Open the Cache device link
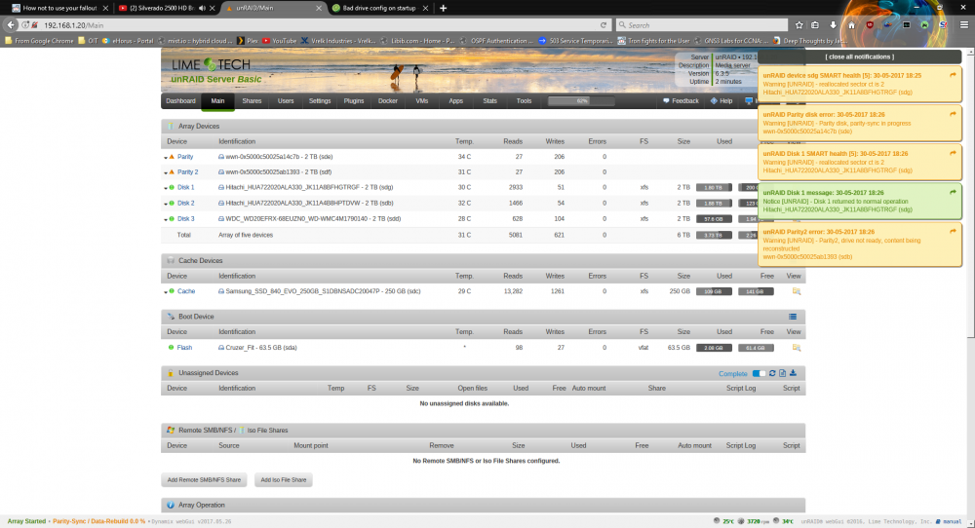The image size is (975, 528). click(186, 290)
